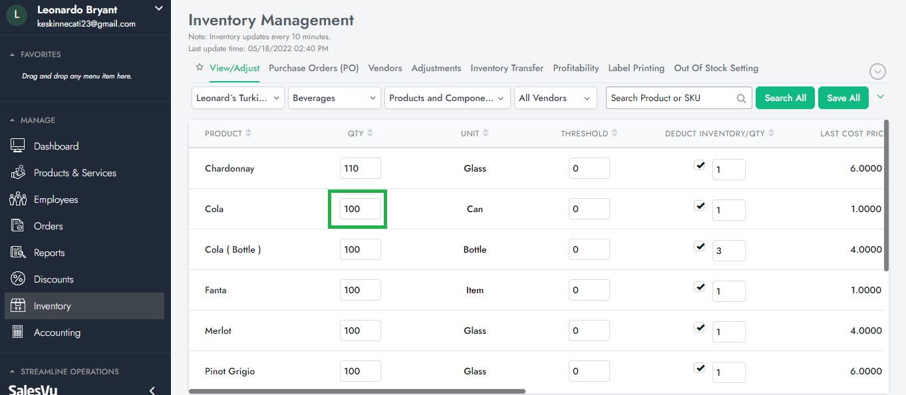Click the Employees people icon

18,199
